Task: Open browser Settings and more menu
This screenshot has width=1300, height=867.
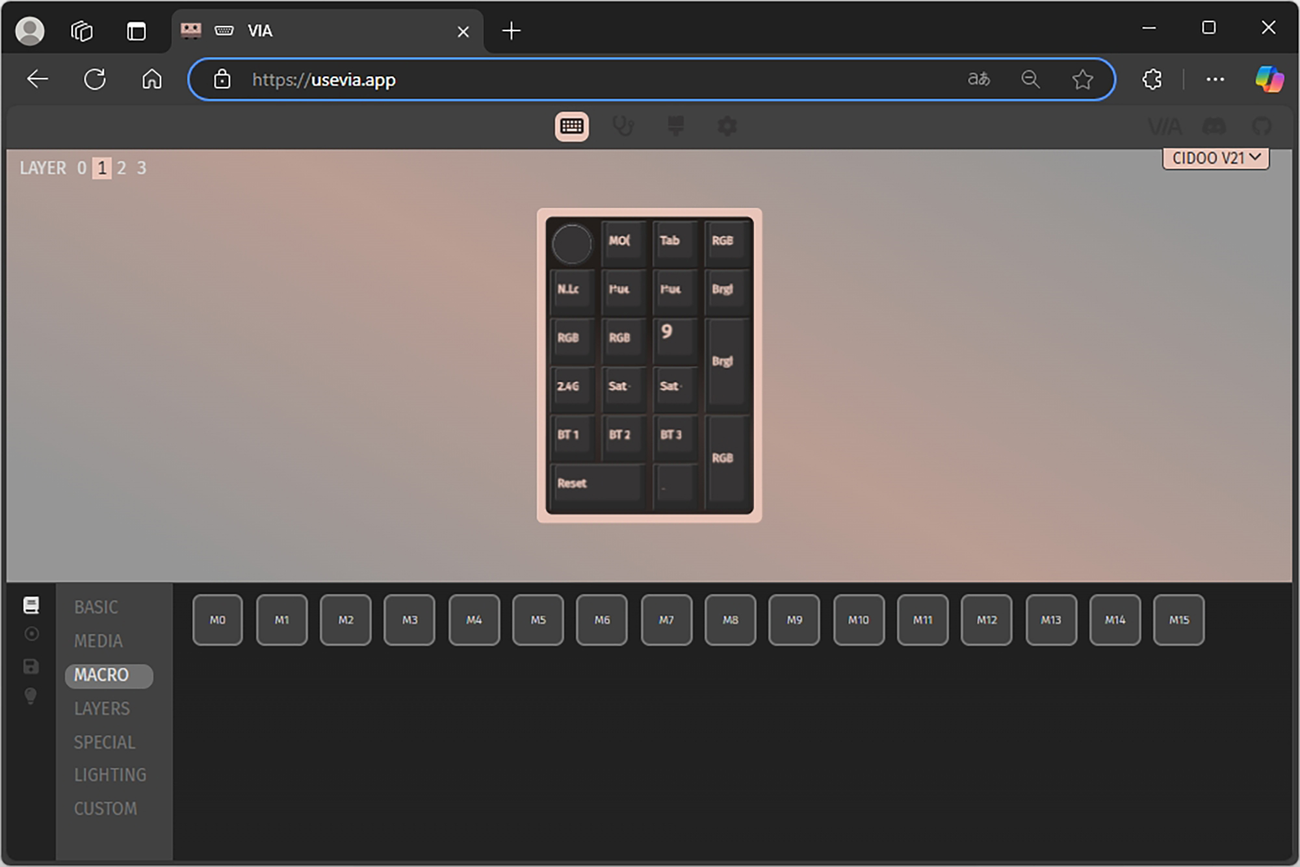Action: [x=1214, y=79]
